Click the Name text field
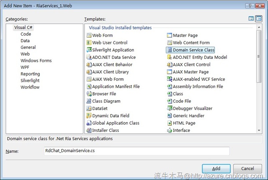268x180 pixels. tap(137, 151)
